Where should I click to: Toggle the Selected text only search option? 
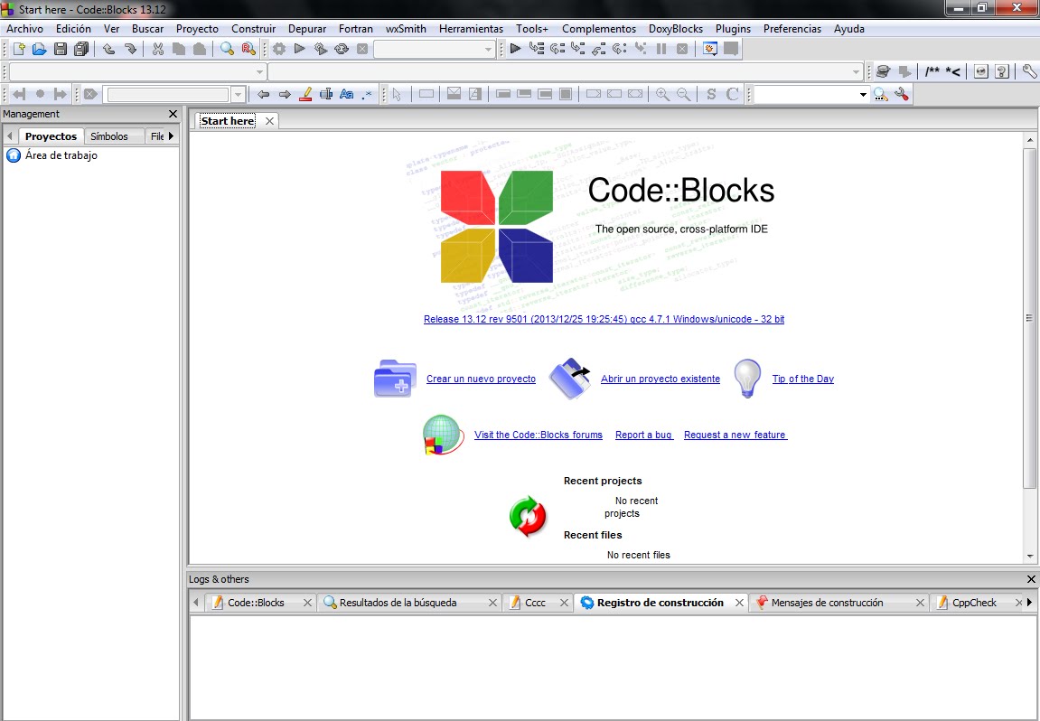tap(325, 94)
